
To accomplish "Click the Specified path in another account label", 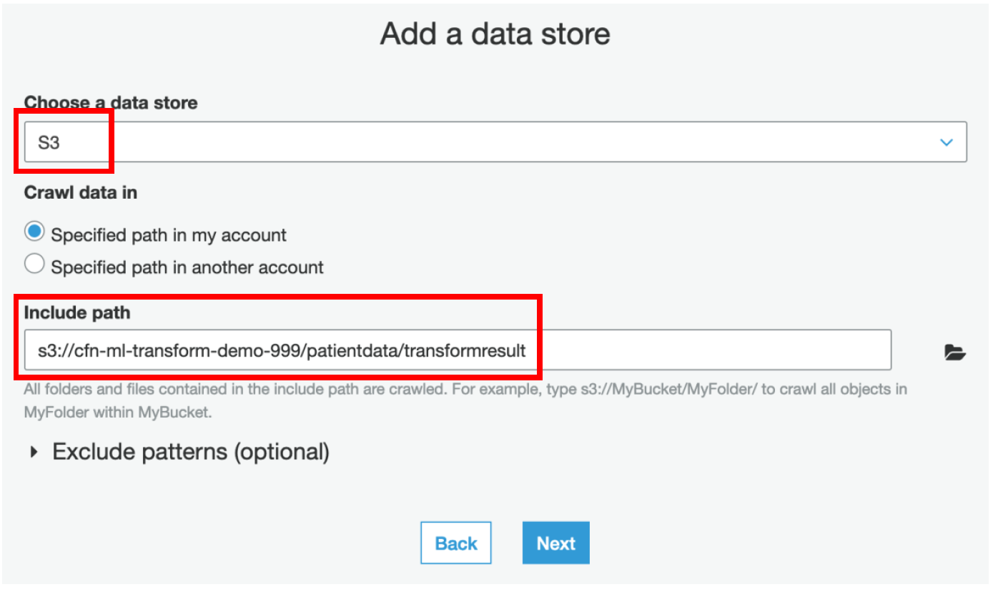I will coord(187,267).
